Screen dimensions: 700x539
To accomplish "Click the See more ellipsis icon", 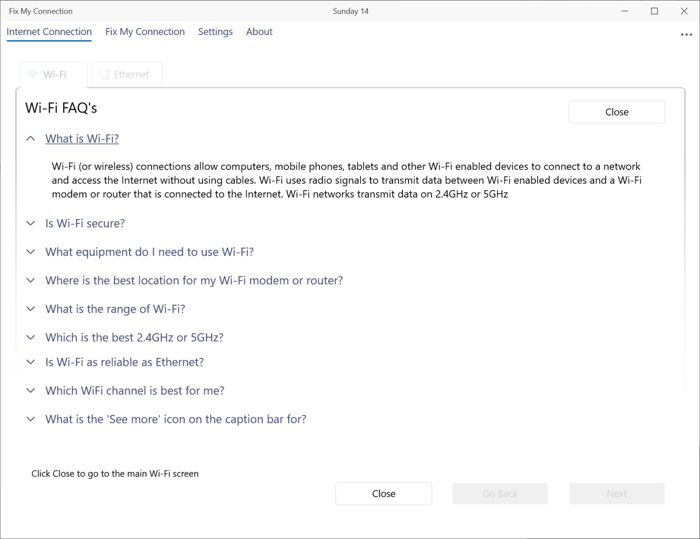I will [x=686, y=35].
